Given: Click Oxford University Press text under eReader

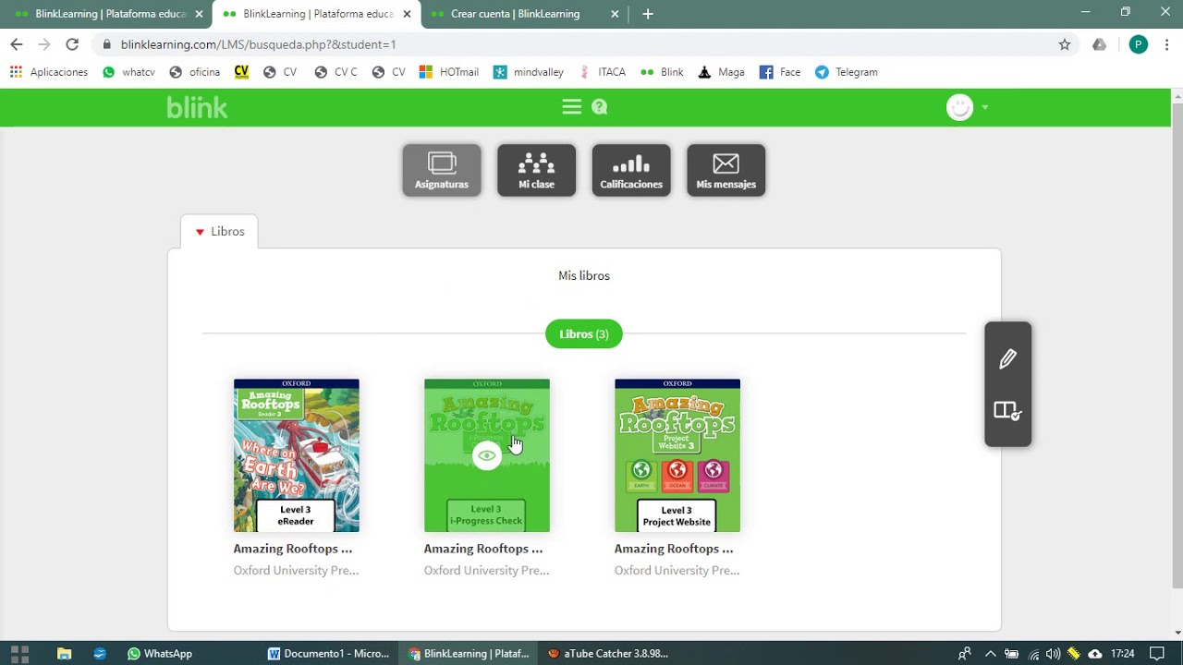Looking at the screenshot, I should [296, 571].
